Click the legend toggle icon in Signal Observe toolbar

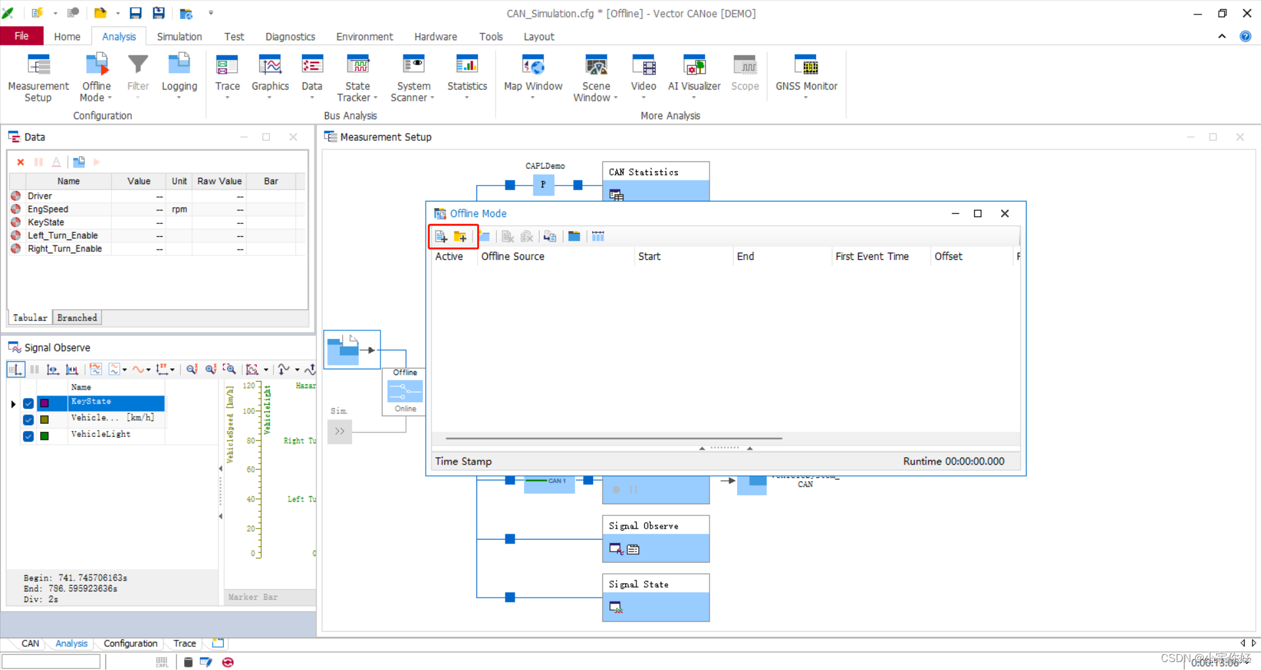15,369
